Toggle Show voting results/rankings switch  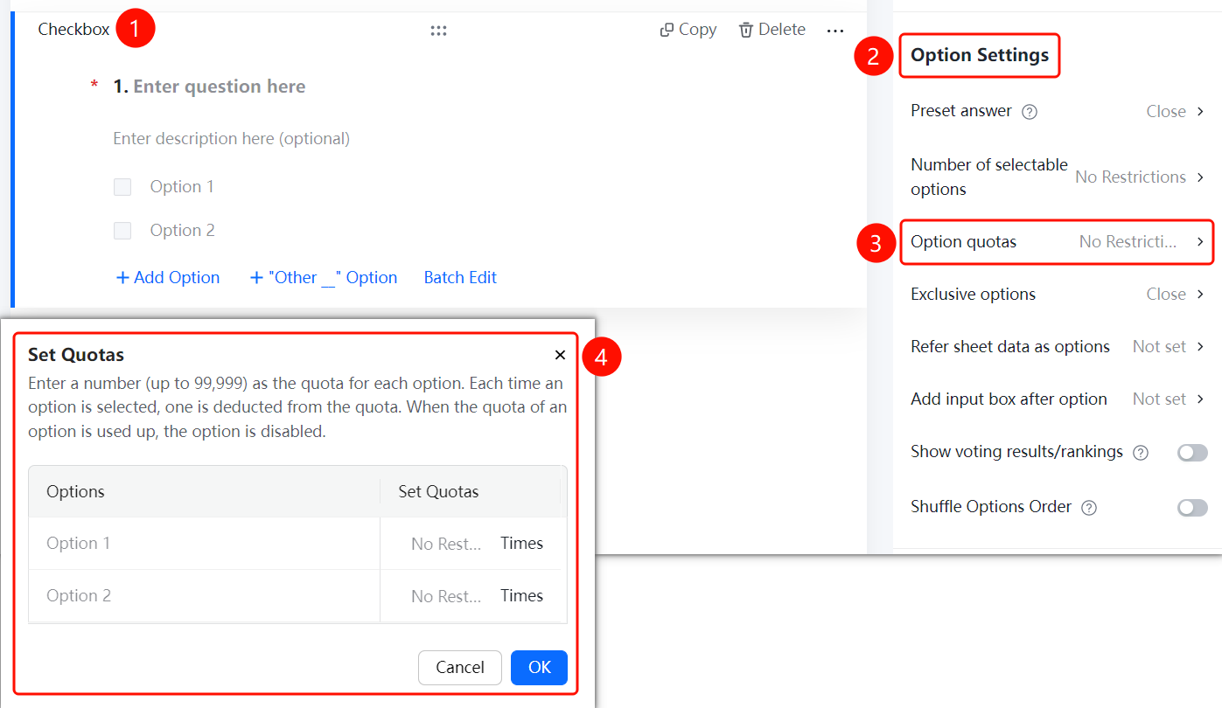pyautogui.click(x=1192, y=453)
